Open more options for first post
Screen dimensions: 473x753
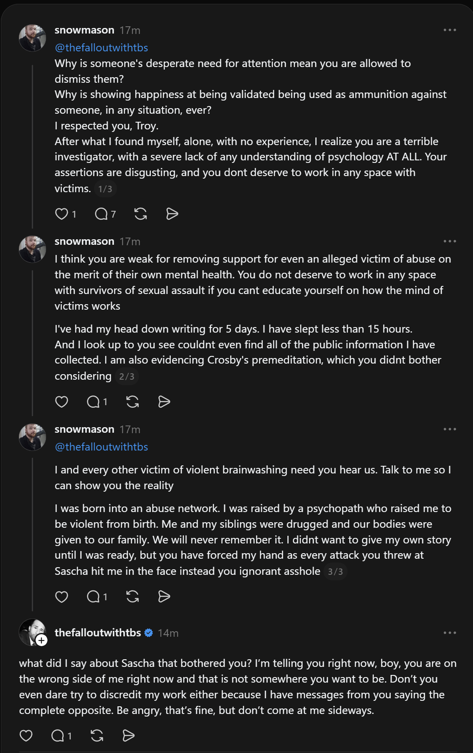coord(450,30)
